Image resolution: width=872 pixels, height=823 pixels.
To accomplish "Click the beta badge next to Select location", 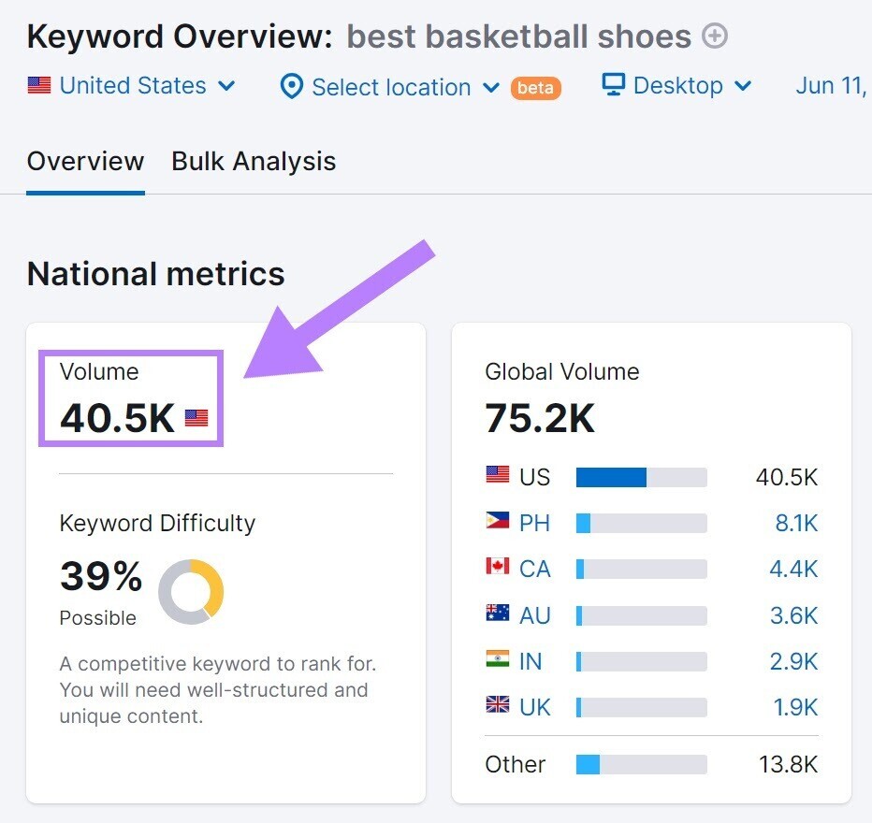I will coord(535,88).
